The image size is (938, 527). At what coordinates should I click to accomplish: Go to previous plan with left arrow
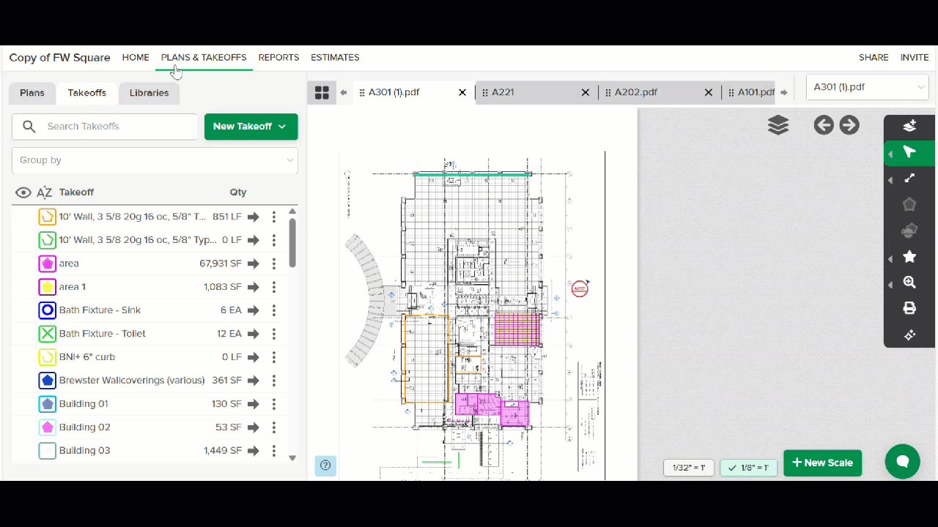point(824,125)
